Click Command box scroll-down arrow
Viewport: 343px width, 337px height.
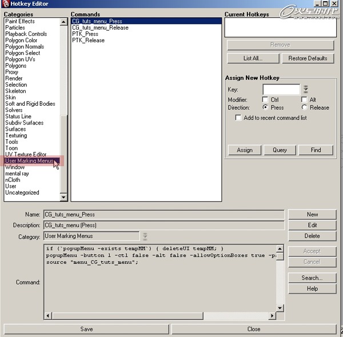click(x=280, y=308)
